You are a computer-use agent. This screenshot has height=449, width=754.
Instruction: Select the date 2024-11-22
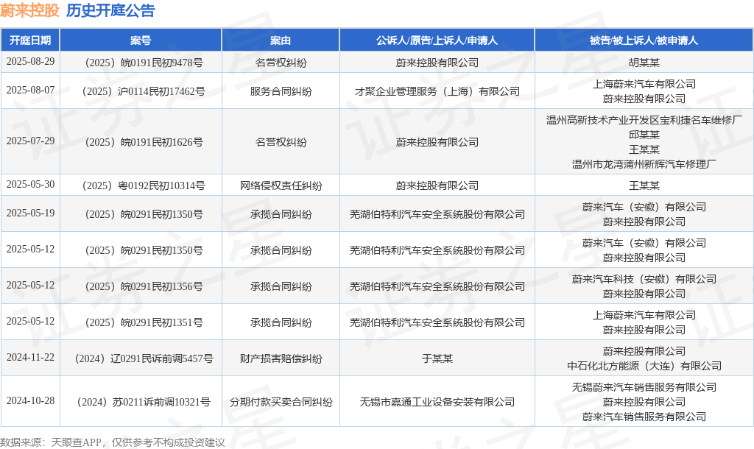30,357
